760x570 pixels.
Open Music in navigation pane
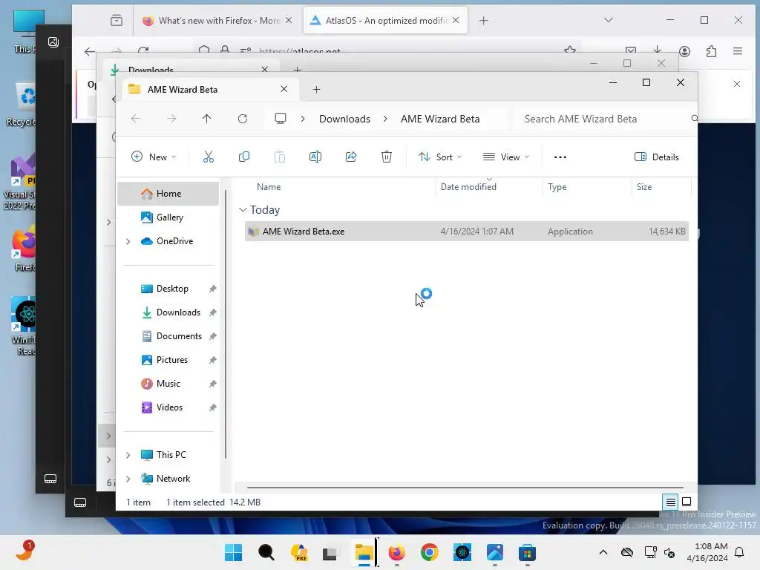coord(168,384)
